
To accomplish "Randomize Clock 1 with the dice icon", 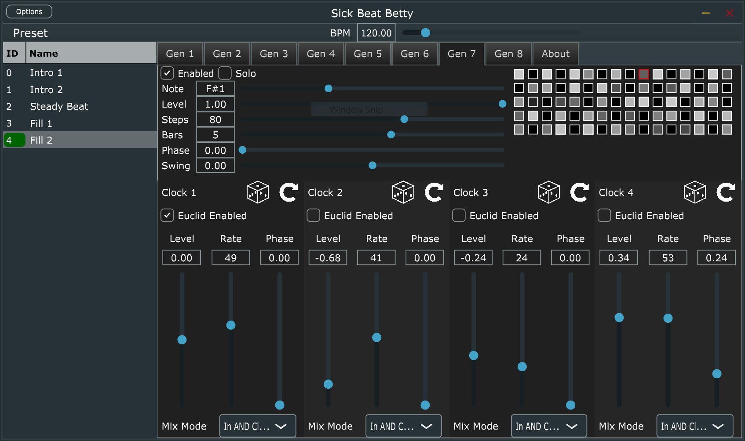I will tap(258, 192).
